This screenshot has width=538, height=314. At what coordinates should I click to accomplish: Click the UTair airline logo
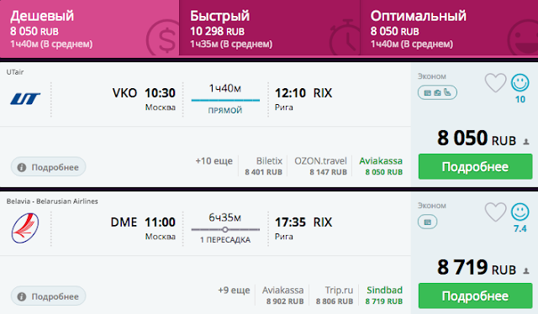25,99
